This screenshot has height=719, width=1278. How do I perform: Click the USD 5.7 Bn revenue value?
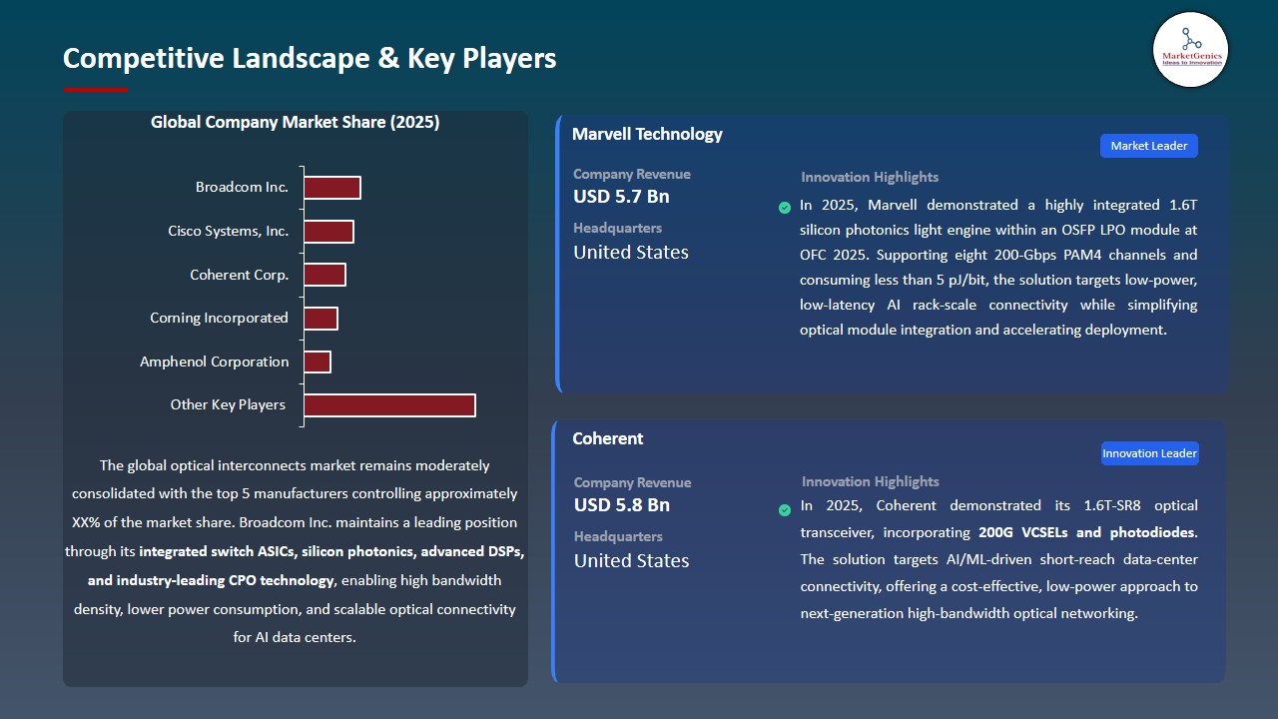click(621, 197)
